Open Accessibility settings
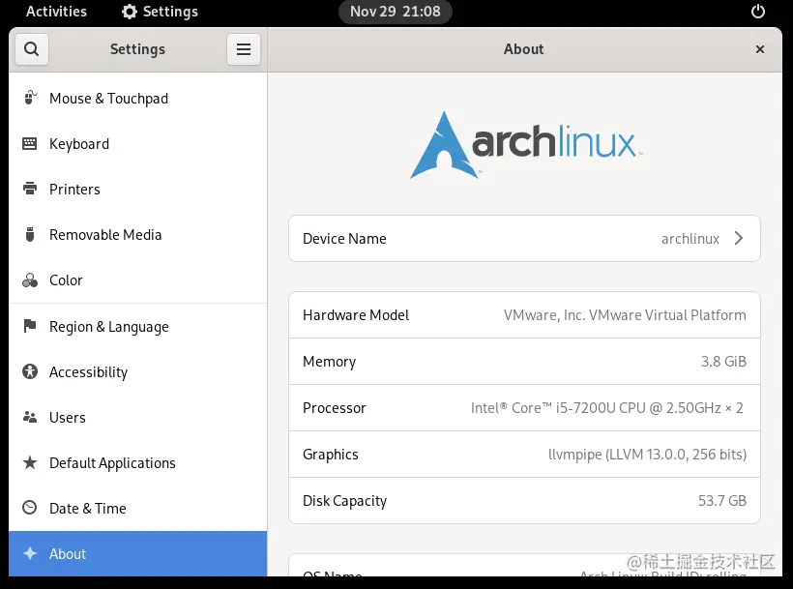Viewport: 793px width, 589px height. [x=137, y=372]
